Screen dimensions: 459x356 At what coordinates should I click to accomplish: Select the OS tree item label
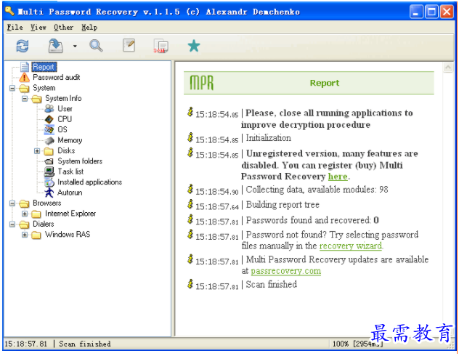62,129
